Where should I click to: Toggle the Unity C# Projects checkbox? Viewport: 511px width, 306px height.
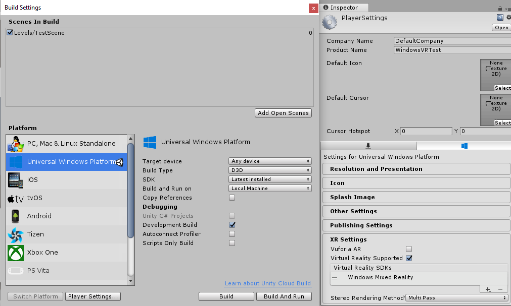[x=232, y=216]
